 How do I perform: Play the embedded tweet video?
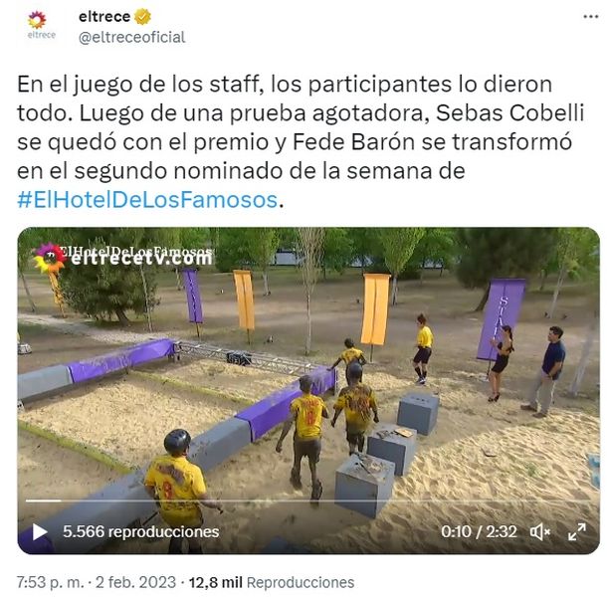tap(40, 531)
